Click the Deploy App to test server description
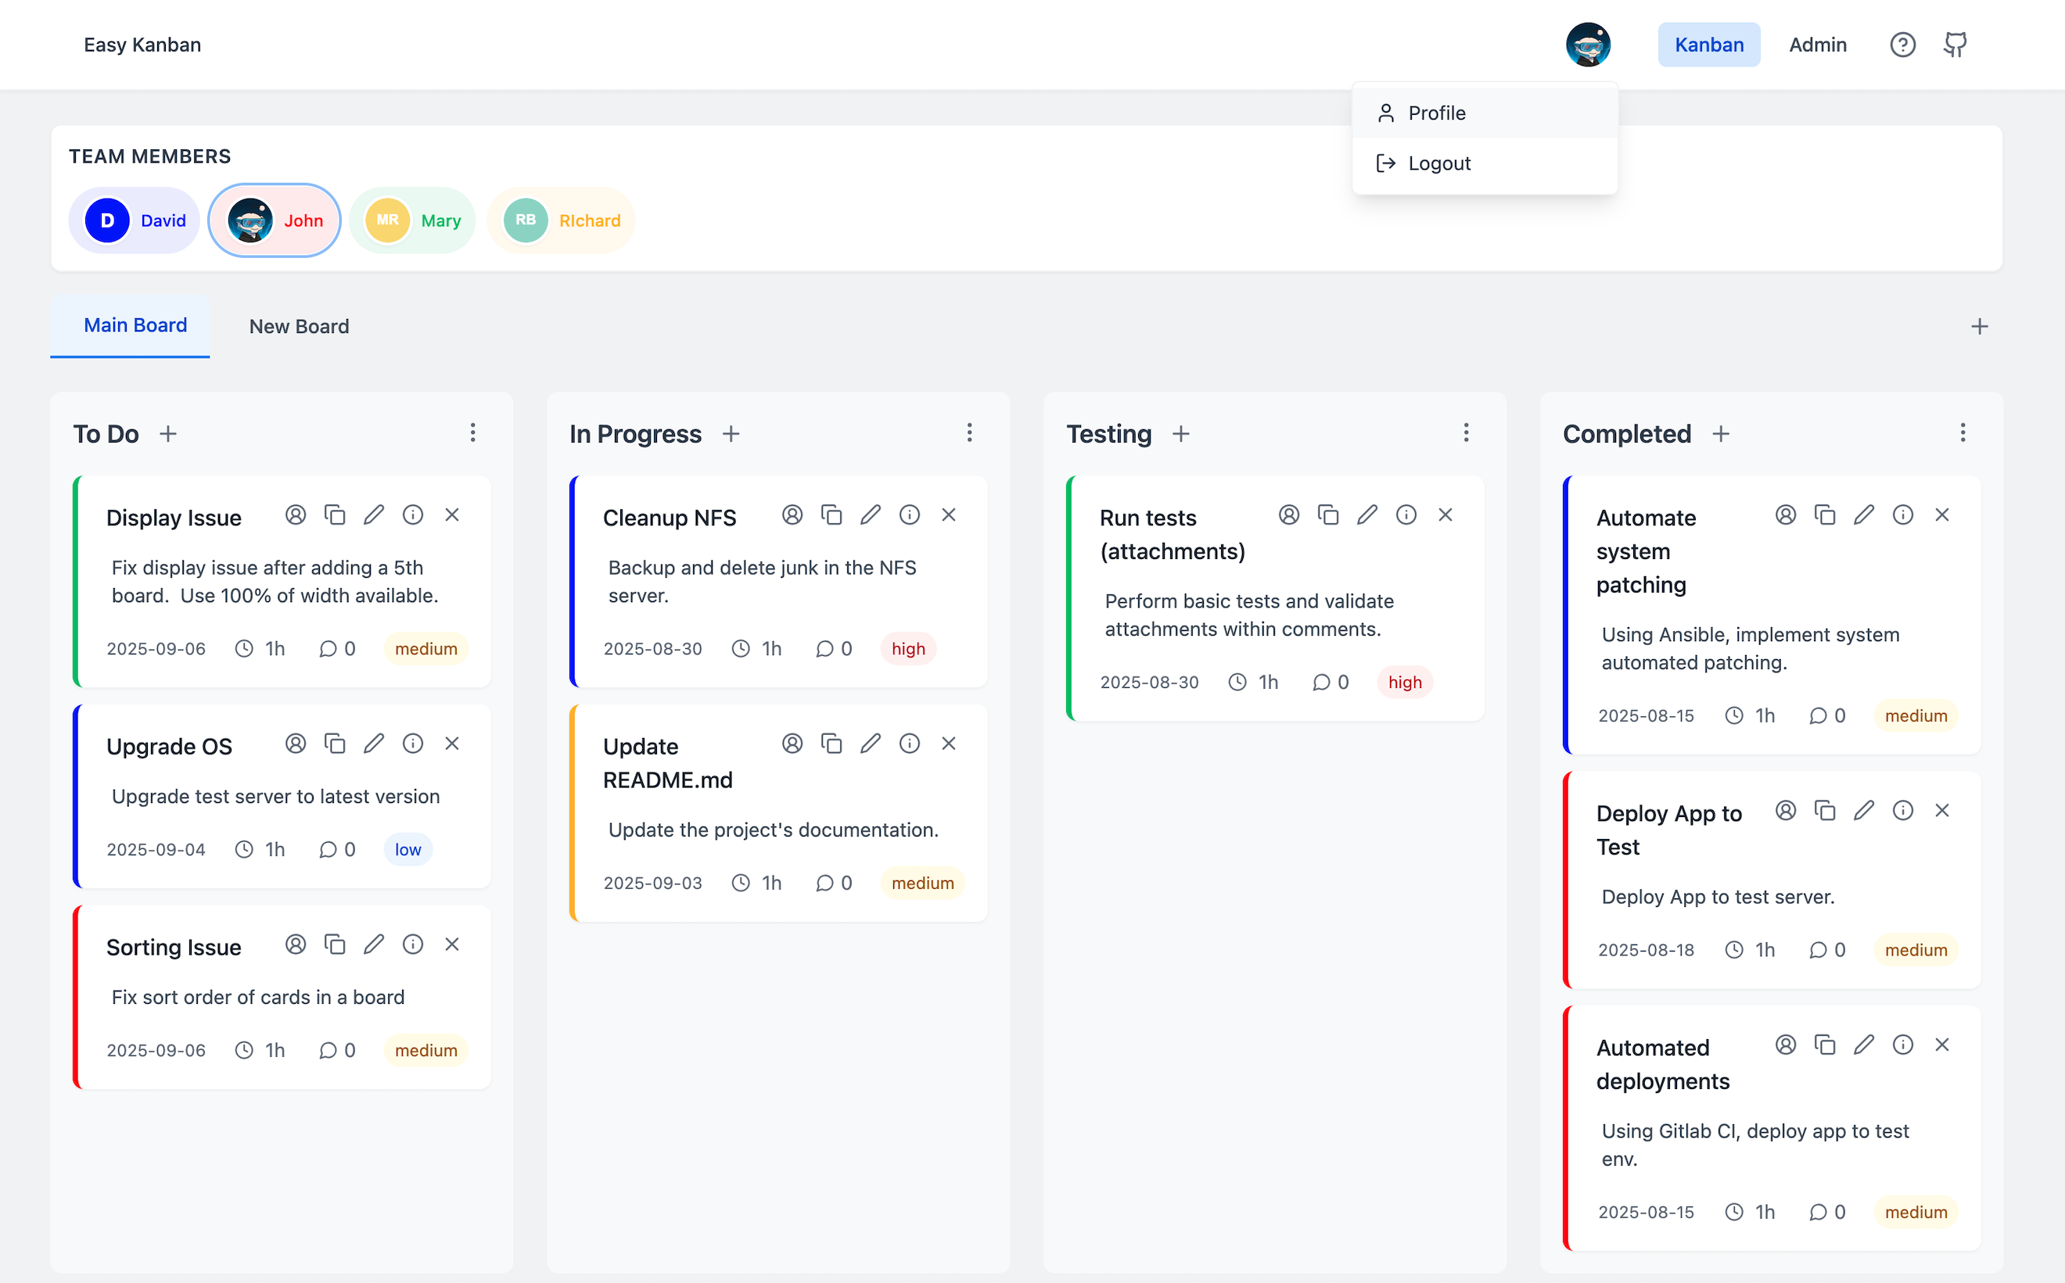Viewport: 2065px width, 1283px height. point(1718,897)
